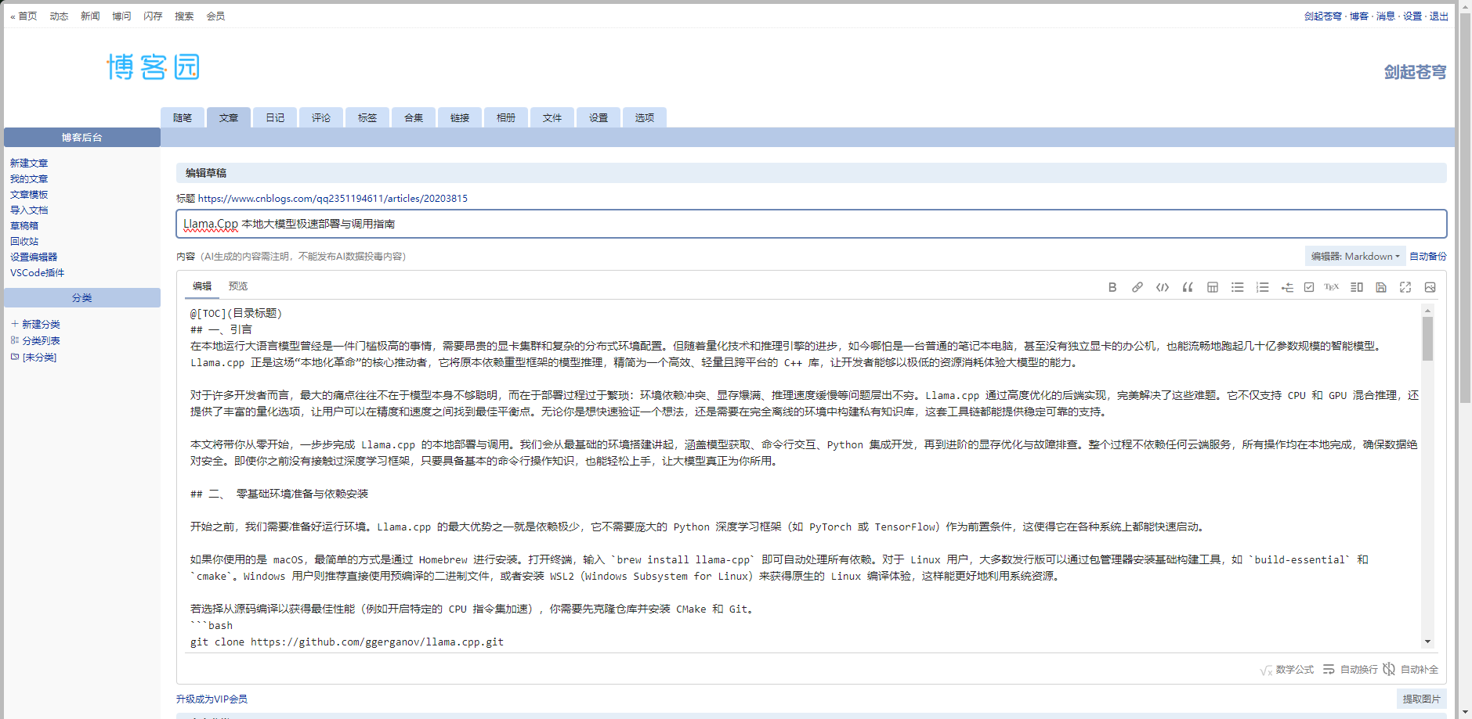Switch editor to fullscreen mode

coord(1405,287)
